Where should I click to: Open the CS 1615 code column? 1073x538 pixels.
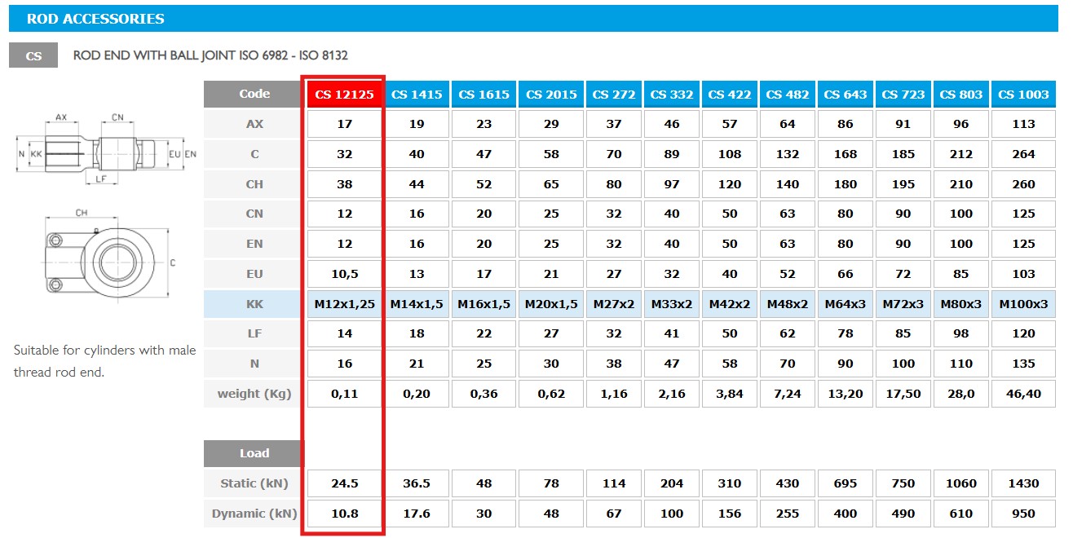[x=484, y=94]
